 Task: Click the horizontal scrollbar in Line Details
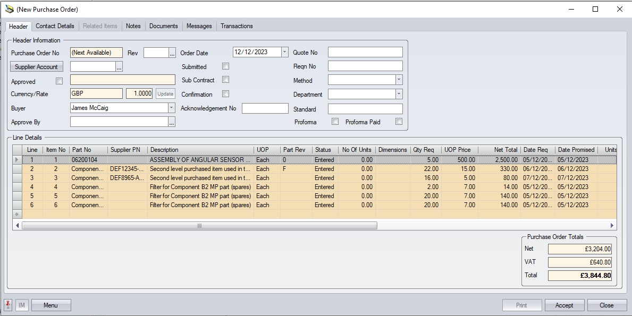(x=199, y=226)
